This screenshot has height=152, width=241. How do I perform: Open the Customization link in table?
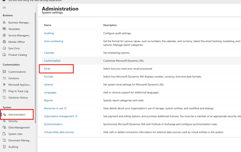coord(52,61)
